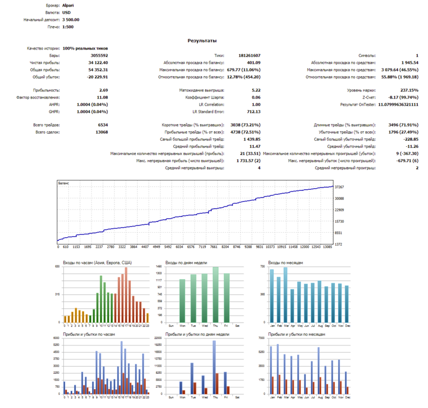
Task: Select short trades value '3038 (73.21%)'
Action: tap(246, 125)
